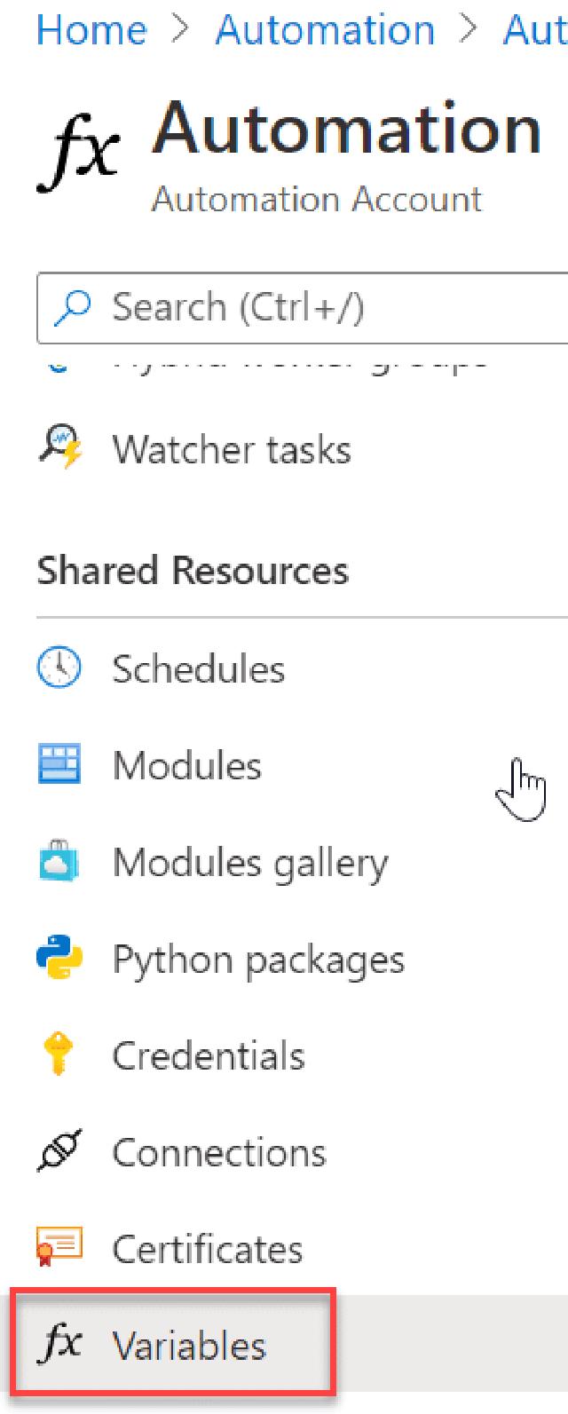Select Credentials in Shared Resources
Screen dimensions: 568x1414
click(208, 1056)
